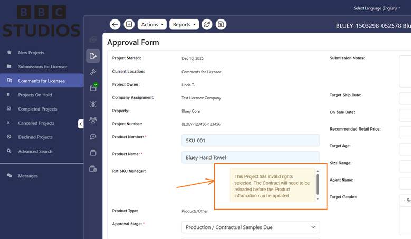Click the warning box scrollbar thumb
411x239 pixels.
pyautogui.click(x=318, y=184)
